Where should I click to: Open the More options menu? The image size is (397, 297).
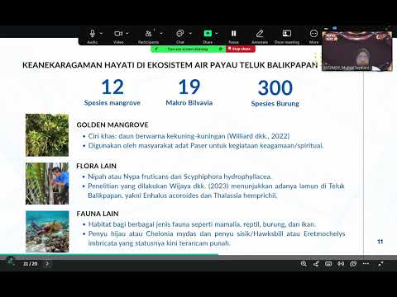tap(313, 34)
